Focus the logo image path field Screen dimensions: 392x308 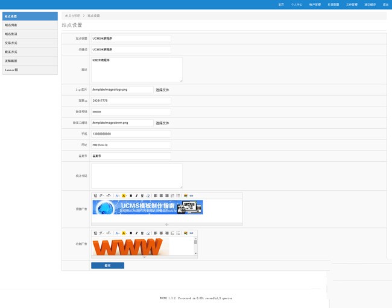pyautogui.click(x=122, y=90)
